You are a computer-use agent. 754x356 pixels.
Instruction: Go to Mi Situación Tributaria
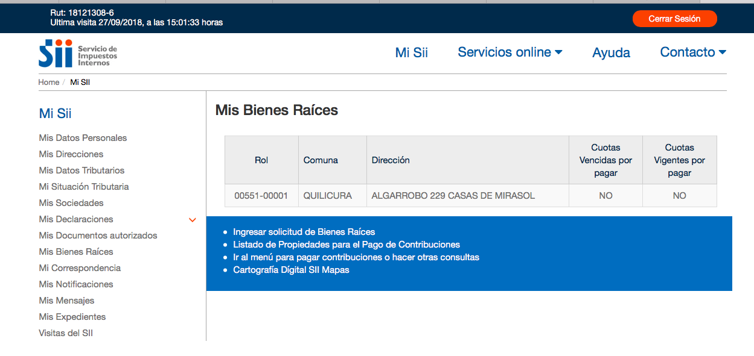84,187
